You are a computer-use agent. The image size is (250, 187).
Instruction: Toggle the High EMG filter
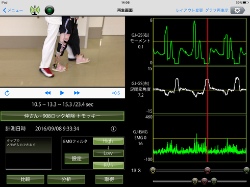108,141
